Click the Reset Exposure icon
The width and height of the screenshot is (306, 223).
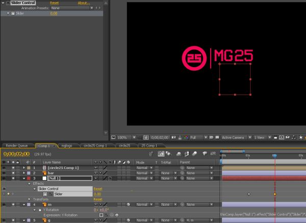pyautogui.click(x=301, y=137)
